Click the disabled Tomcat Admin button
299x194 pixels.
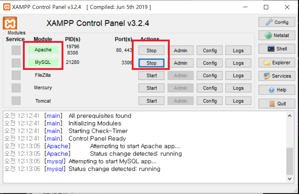(x=180, y=101)
